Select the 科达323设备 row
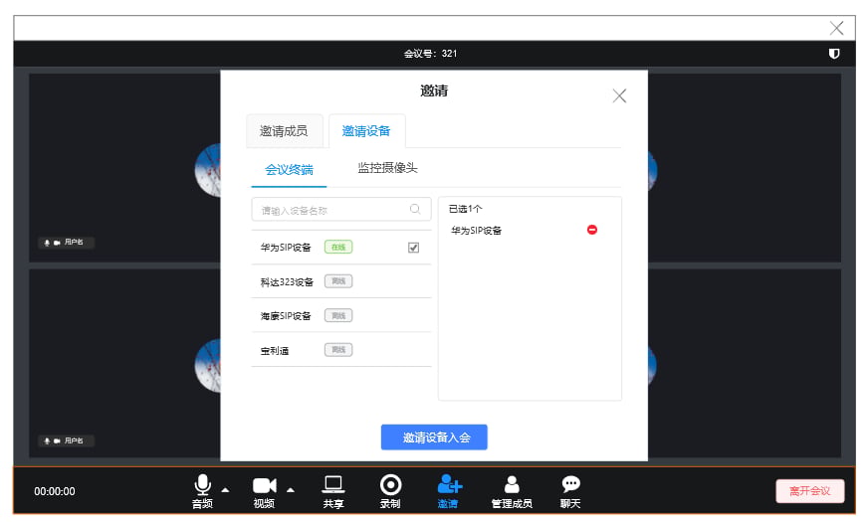Screen dimensions: 867x522 341,281
